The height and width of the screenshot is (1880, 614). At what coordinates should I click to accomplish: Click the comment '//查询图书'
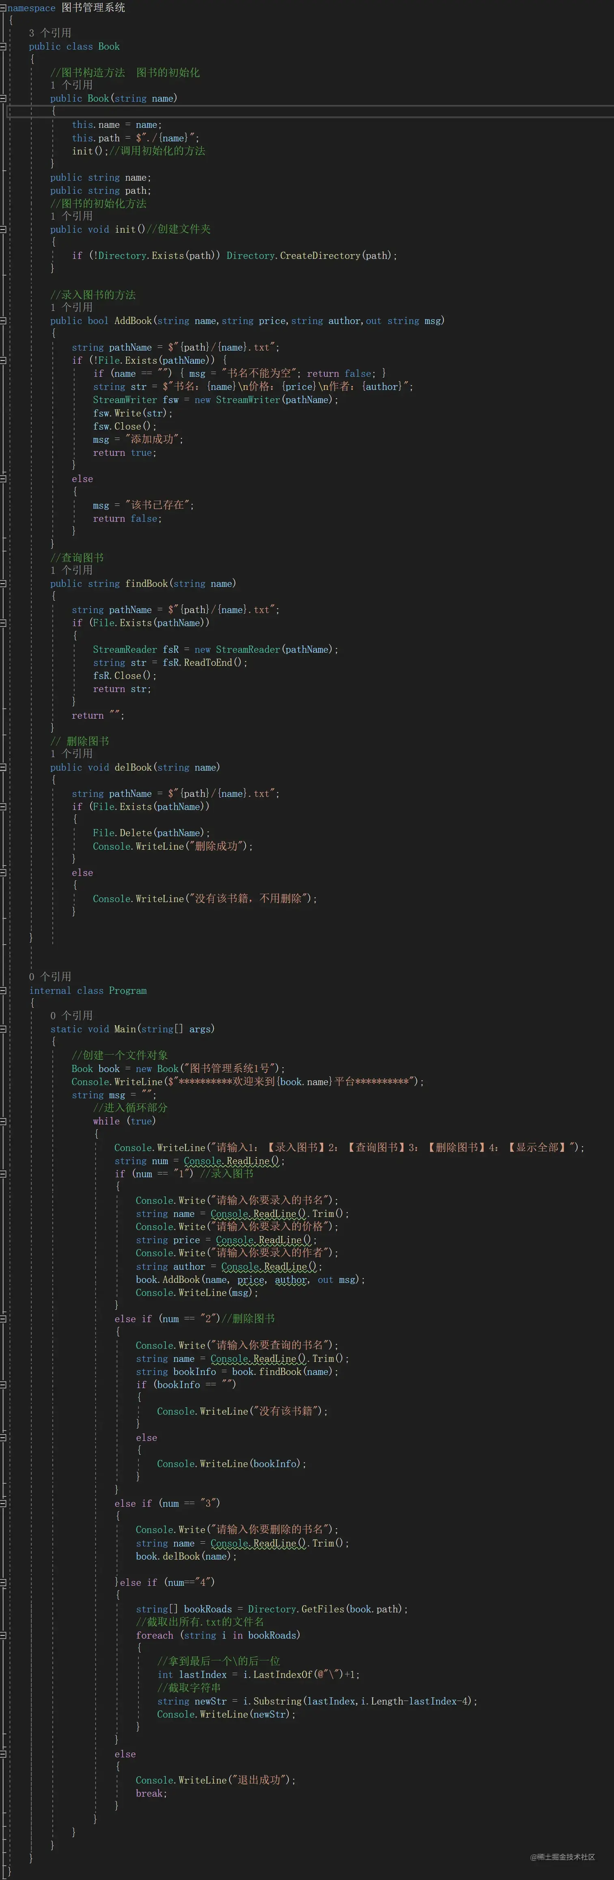click(77, 558)
